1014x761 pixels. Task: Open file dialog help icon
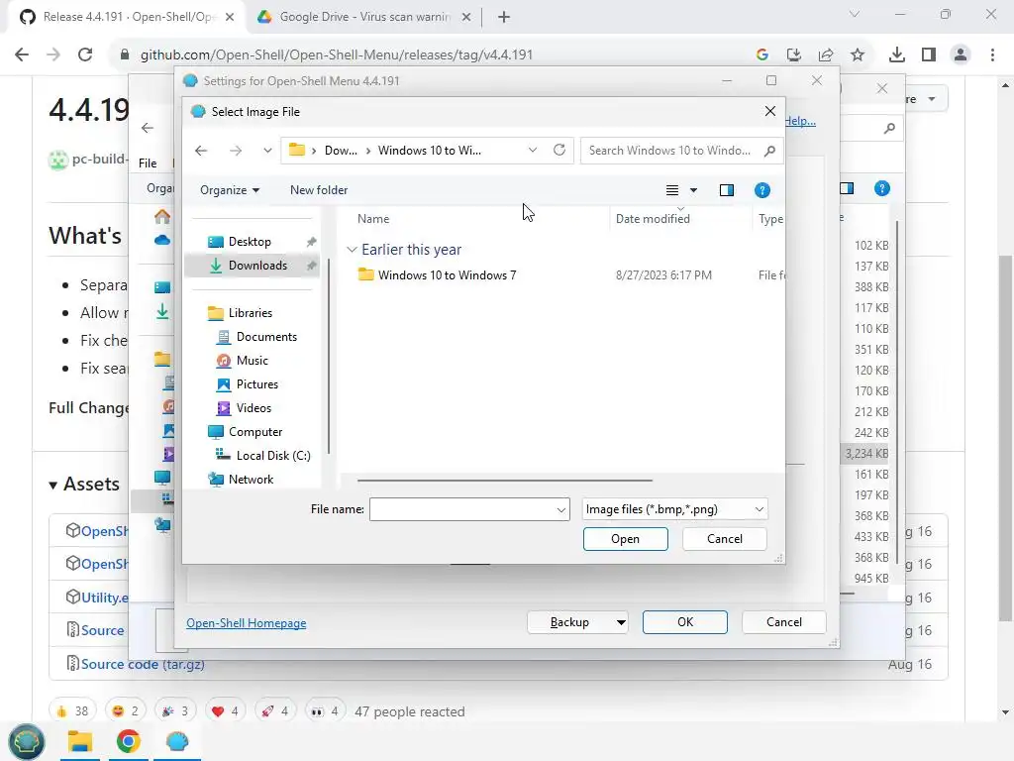coord(762,190)
